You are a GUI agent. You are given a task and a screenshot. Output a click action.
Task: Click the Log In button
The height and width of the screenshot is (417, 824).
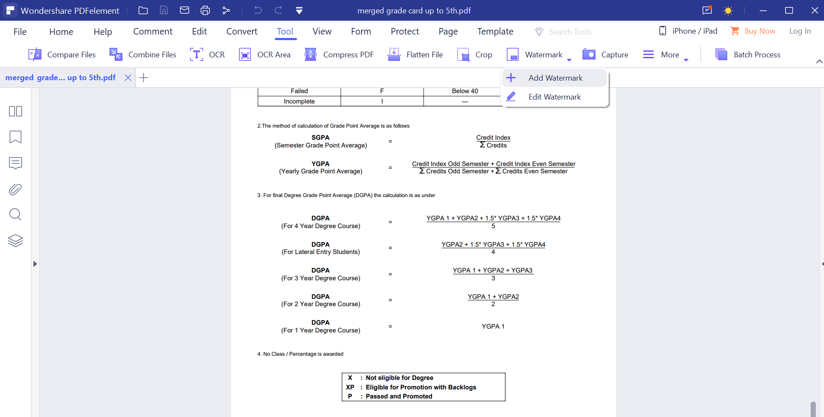point(800,31)
